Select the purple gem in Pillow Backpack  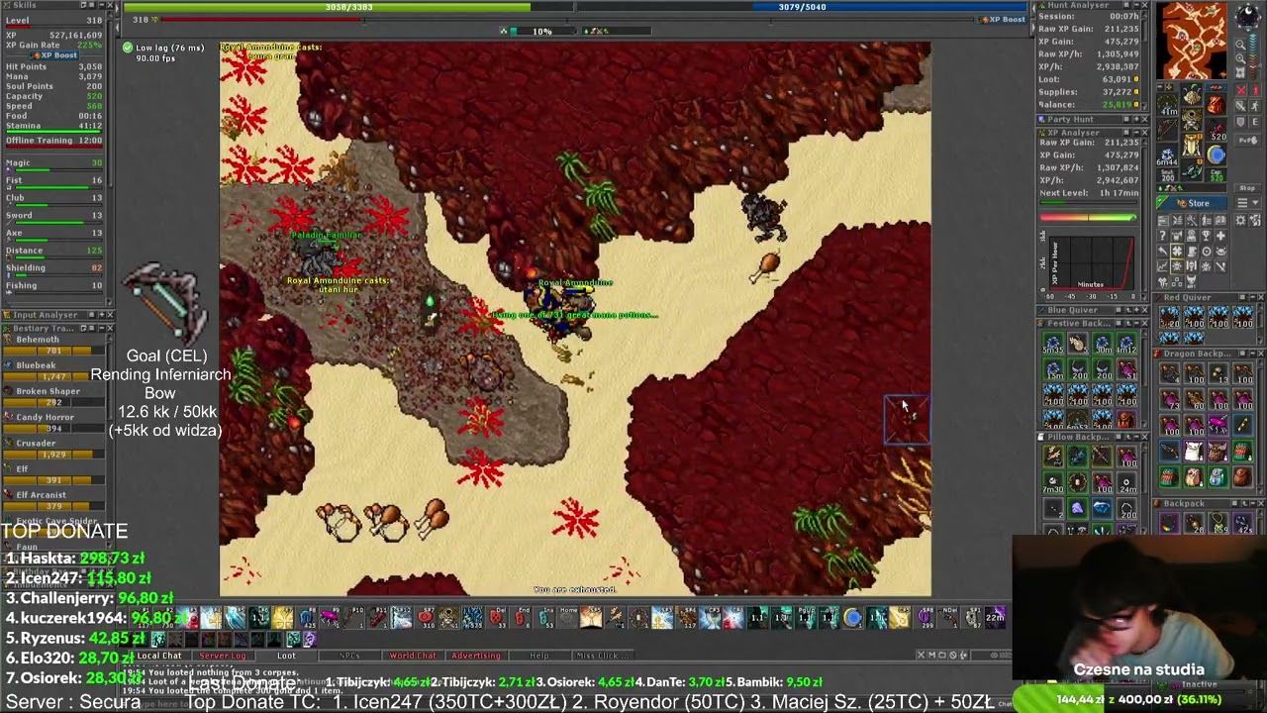click(1078, 507)
